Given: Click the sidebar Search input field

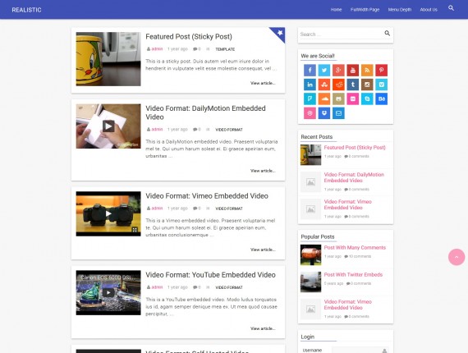Looking at the screenshot, I should pos(342,34).
